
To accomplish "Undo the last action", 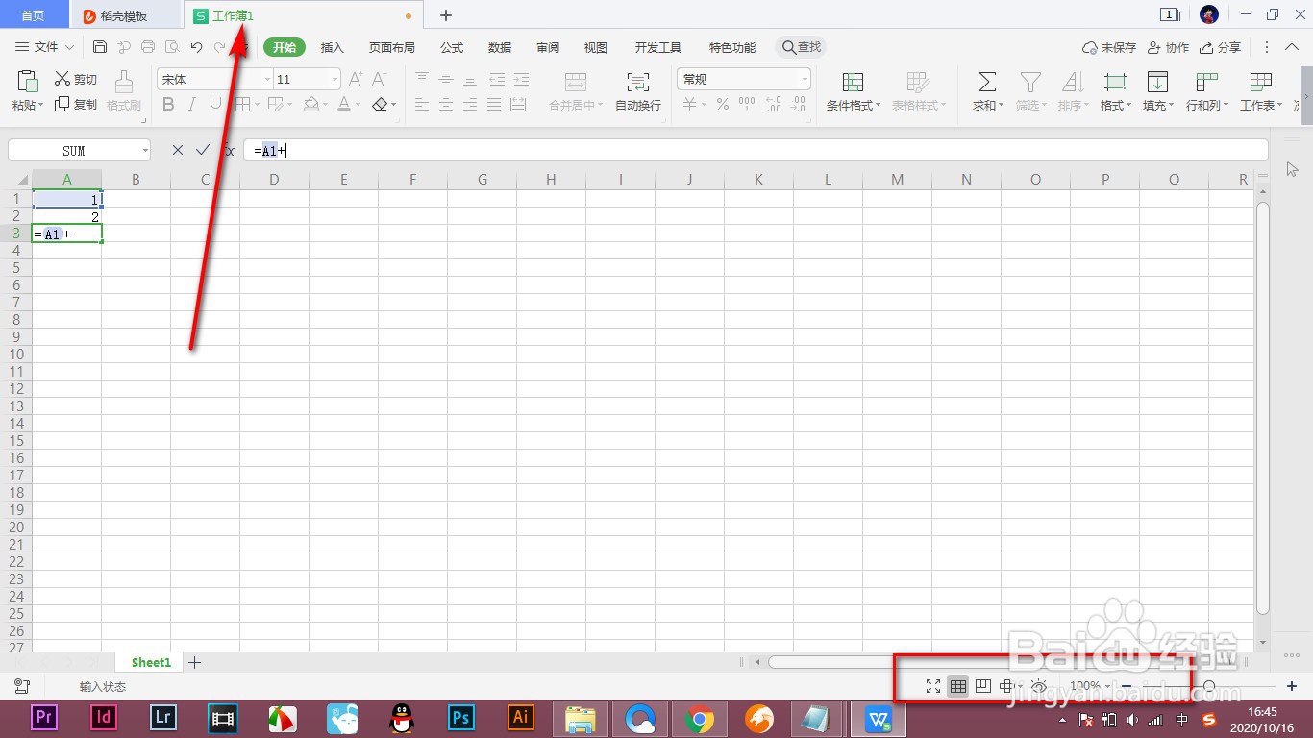I will [196, 47].
